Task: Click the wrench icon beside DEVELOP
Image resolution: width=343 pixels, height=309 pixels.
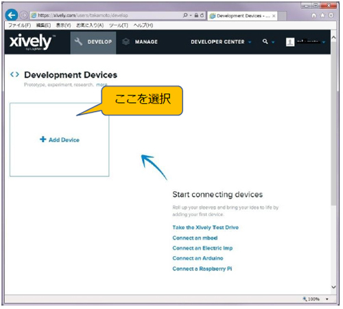Action: pyautogui.click(x=78, y=42)
